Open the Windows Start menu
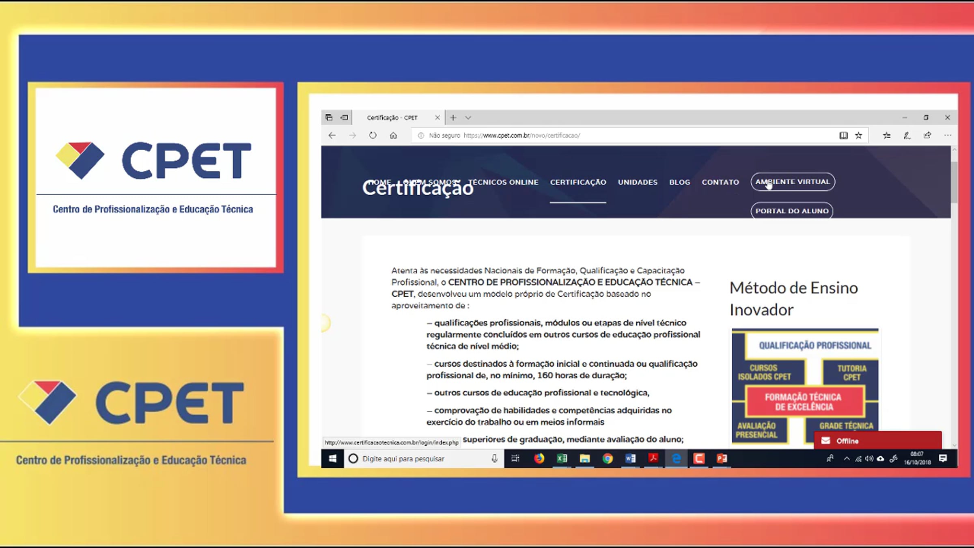 (332, 459)
